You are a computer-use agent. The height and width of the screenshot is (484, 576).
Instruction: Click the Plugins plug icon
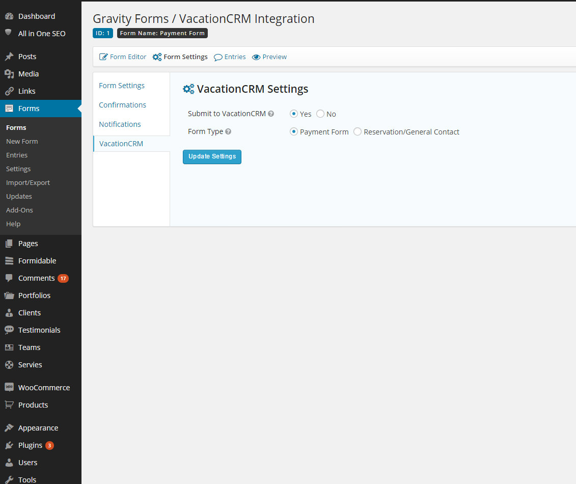[9, 445]
